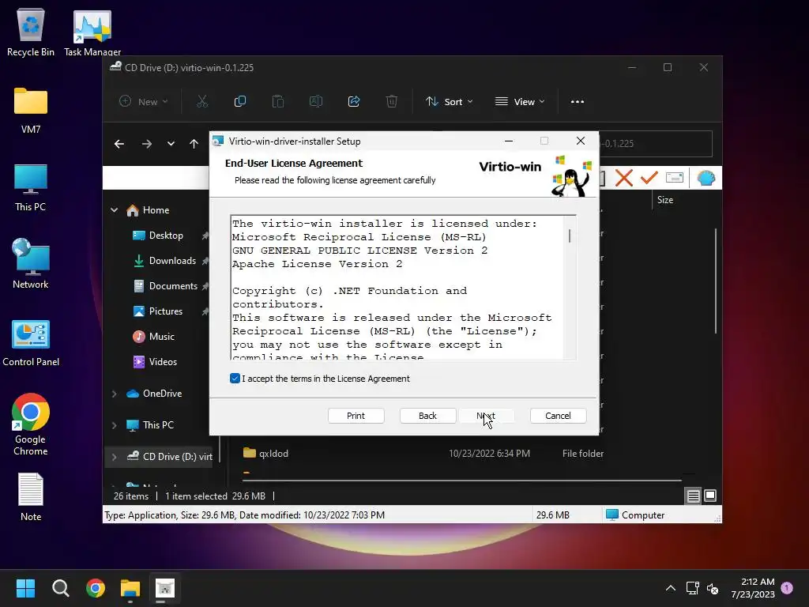Viewport: 809px width, 607px height.
Task: Click the Explorer horizontal scrollbar
Action: [x=461, y=481]
